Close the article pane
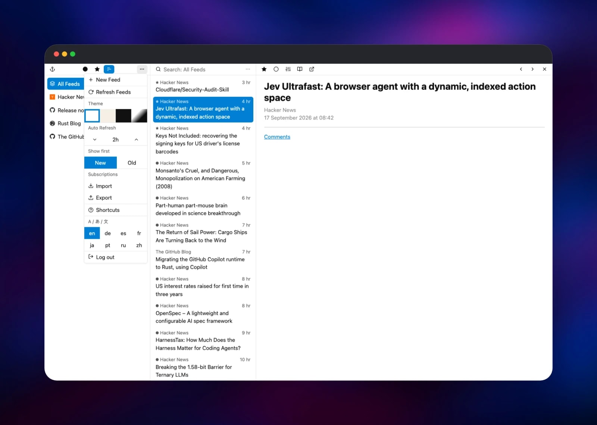Viewport: 597px width, 425px height. (x=544, y=69)
